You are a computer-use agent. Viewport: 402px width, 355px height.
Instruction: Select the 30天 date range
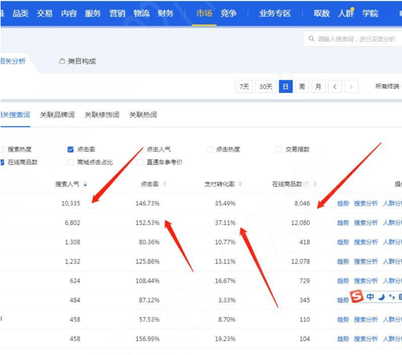266,87
